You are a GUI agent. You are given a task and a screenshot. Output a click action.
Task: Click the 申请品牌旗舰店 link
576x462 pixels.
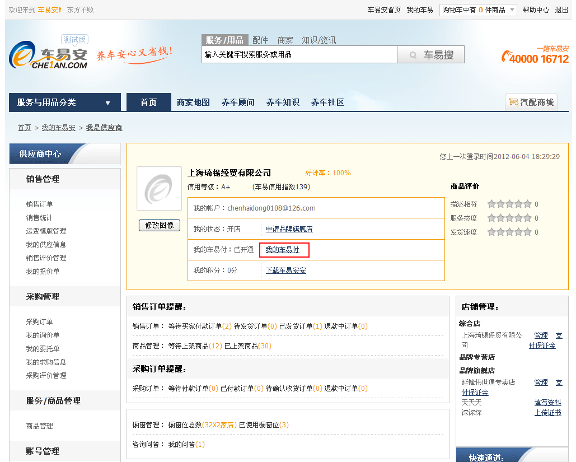[289, 229]
